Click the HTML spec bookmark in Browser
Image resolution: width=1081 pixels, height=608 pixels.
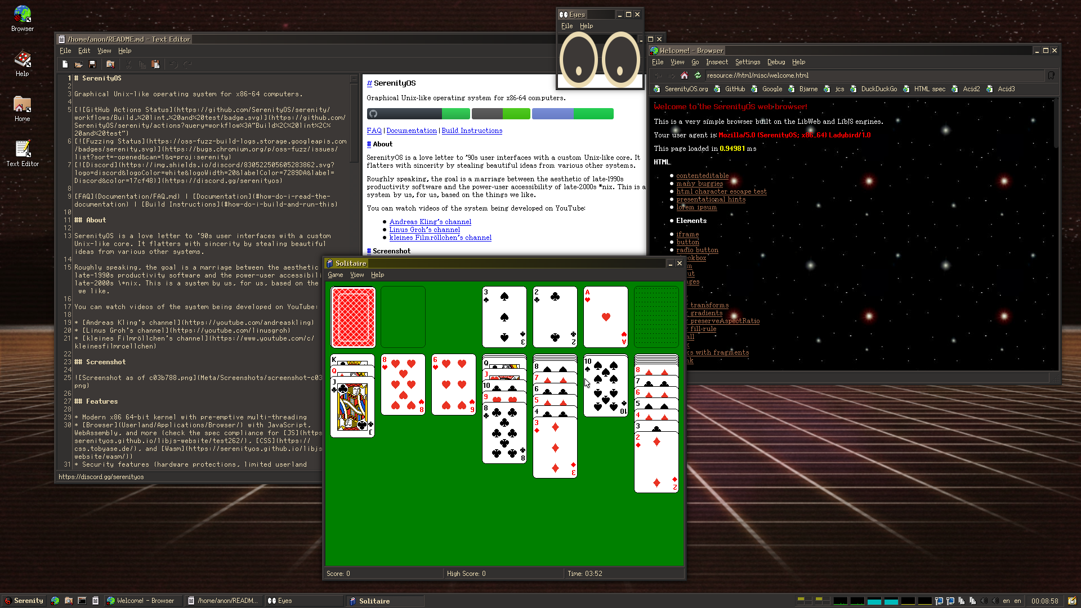tap(924, 89)
